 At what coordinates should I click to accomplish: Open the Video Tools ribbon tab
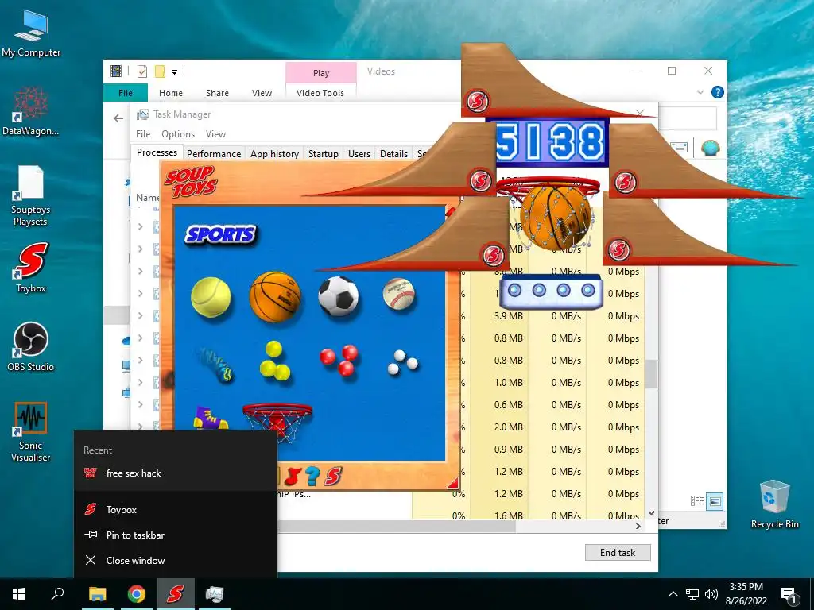pos(320,93)
